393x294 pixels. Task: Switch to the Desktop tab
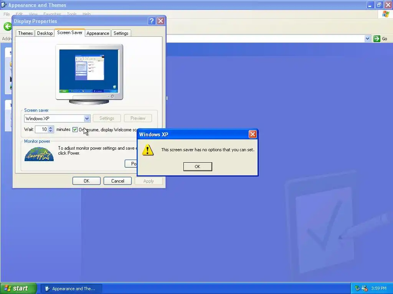pos(45,33)
